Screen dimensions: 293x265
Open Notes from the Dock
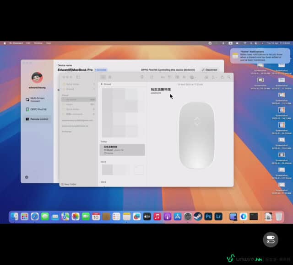coord(127,217)
